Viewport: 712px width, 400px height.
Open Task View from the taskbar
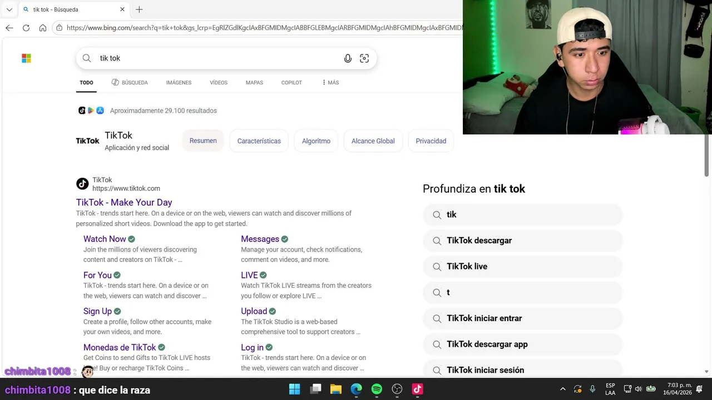click(x=315, y=389)
